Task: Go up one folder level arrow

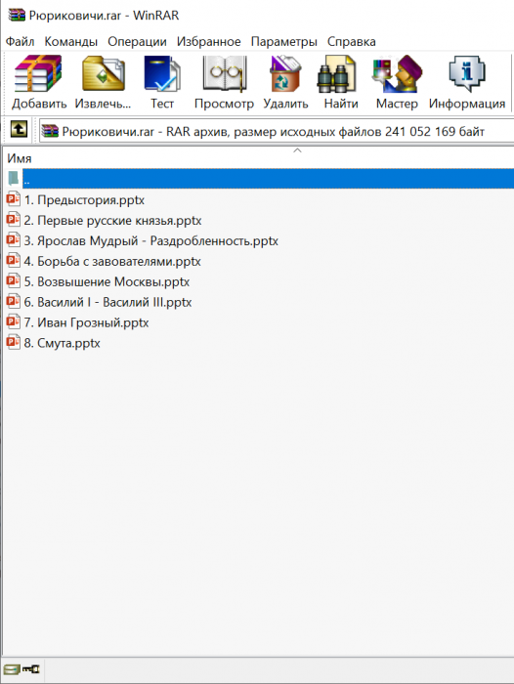Action: pyautogui.click(x=19, y=129)
